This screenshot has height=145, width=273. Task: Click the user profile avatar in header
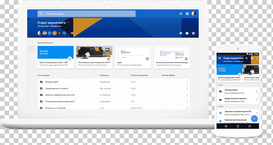194,14
